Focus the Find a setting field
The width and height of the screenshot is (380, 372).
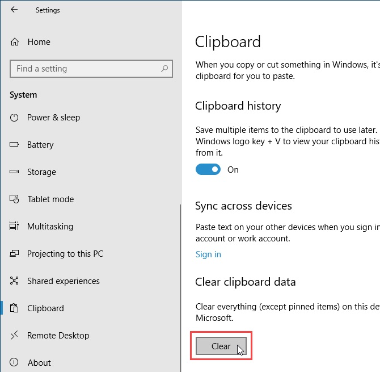[x=91, y=69]
